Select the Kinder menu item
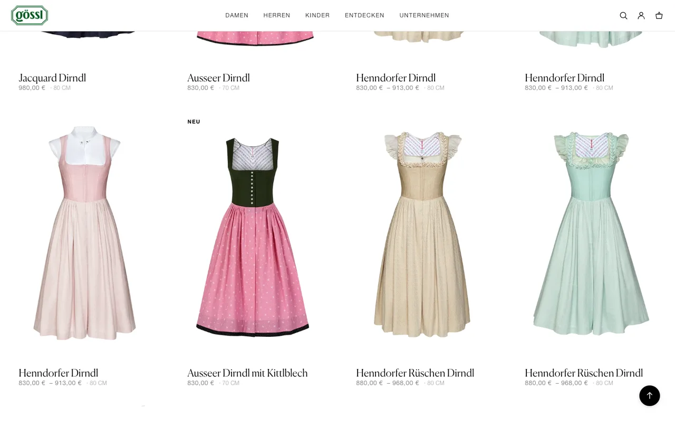This screenshot has width=675, height=421. [317, 15]
